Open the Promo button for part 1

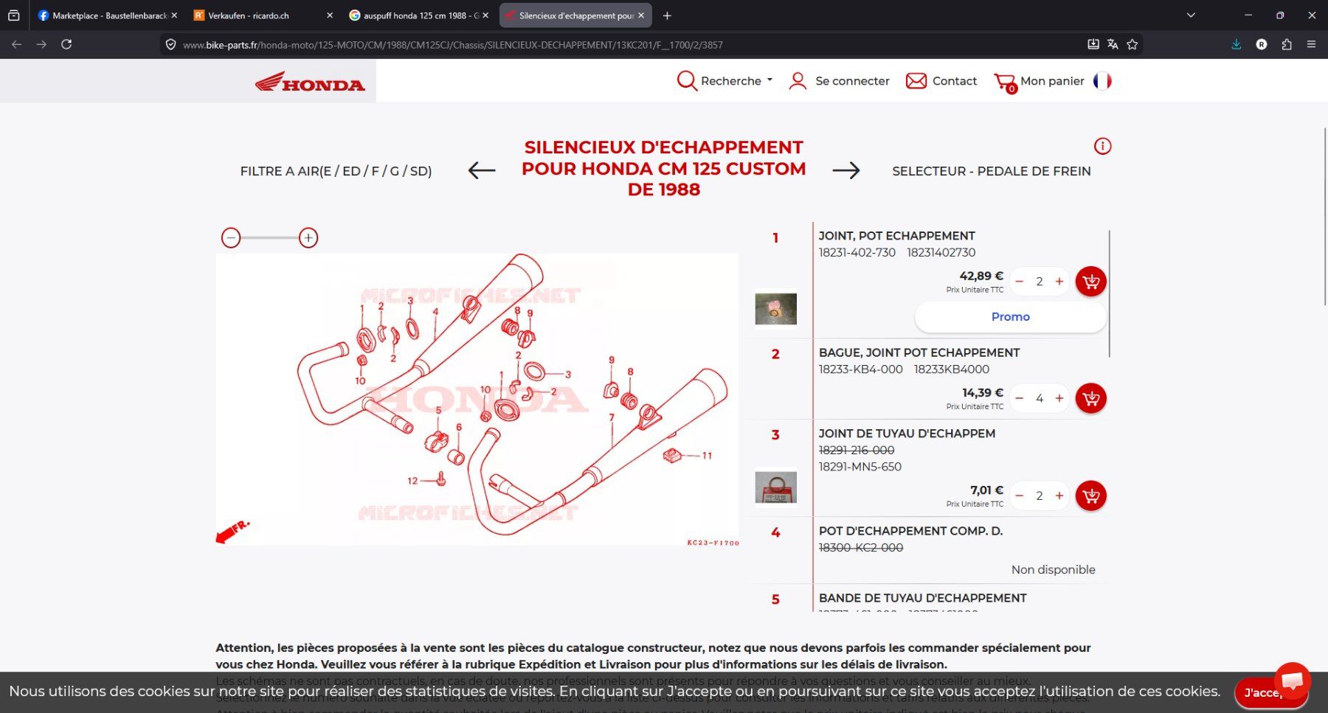tap(1010, 317)
